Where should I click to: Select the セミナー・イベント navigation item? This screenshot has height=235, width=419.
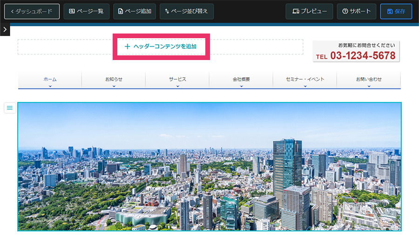point(305,79)
